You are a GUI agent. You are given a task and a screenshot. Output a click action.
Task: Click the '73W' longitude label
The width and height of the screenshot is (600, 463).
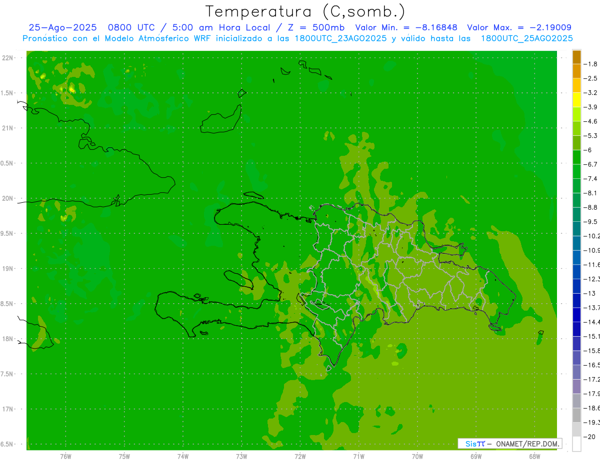point(241,457)
